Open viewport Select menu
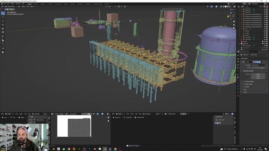269x151 pixels. tap(24, 7)
